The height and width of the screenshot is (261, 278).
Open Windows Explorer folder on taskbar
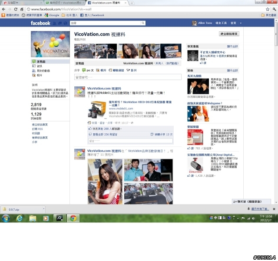pyautogui.click(x=33, y=218)
